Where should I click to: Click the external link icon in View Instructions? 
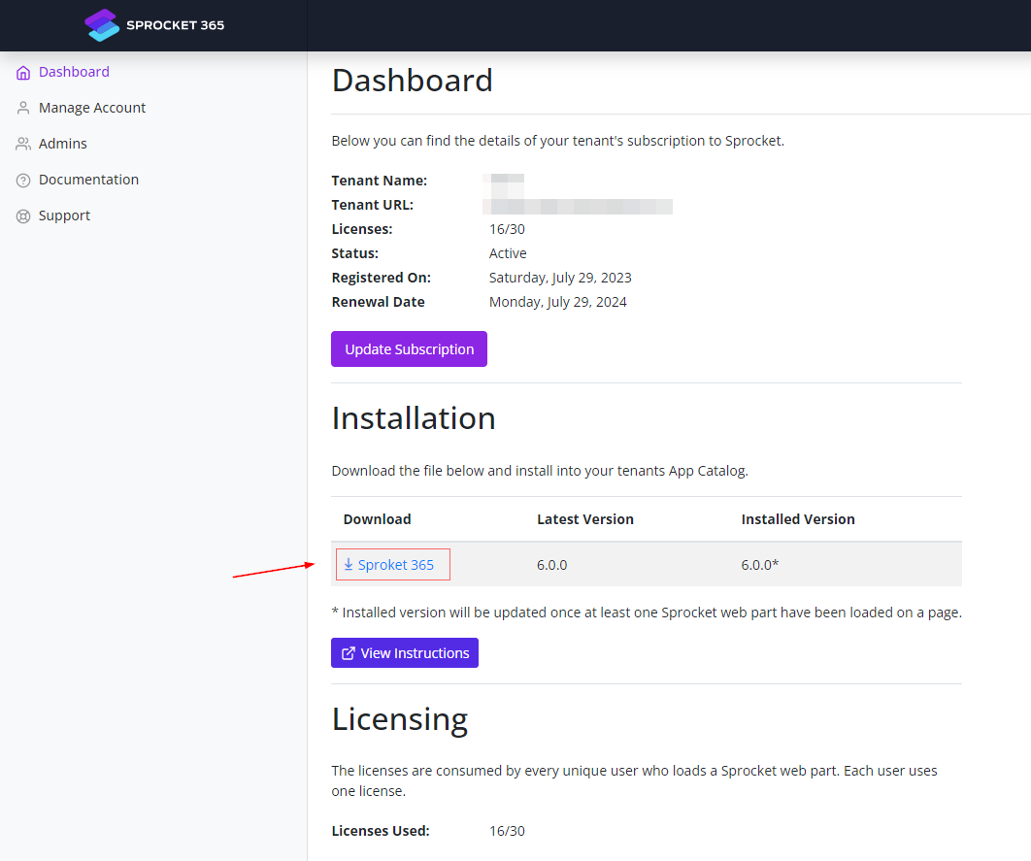tap(349, 653)
